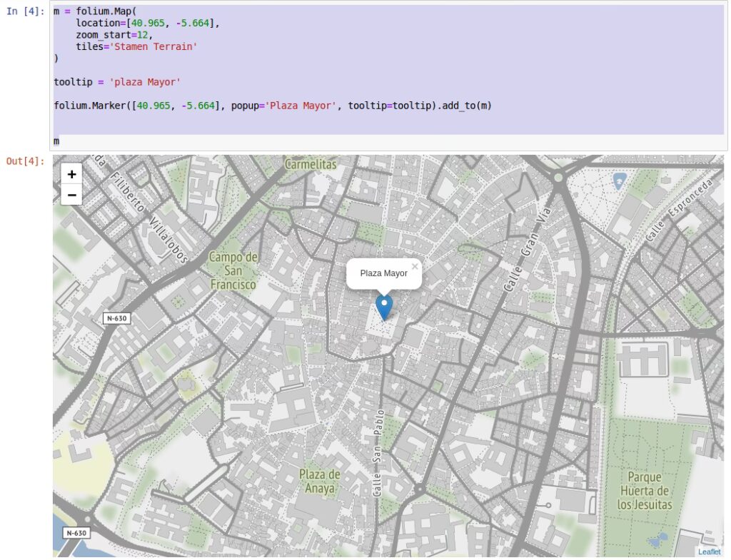Screen dimensions: 731x560
Task: Click the small blue pond in Parque Huerta
Action: [661, 539]
